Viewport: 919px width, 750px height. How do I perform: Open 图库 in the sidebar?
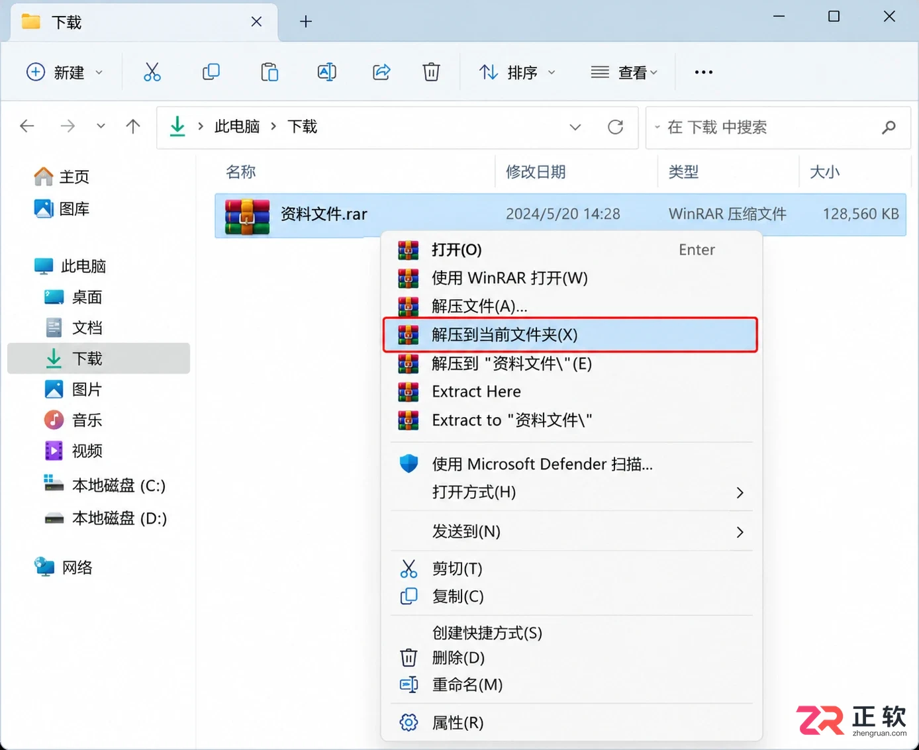click(x=62, y=209)
